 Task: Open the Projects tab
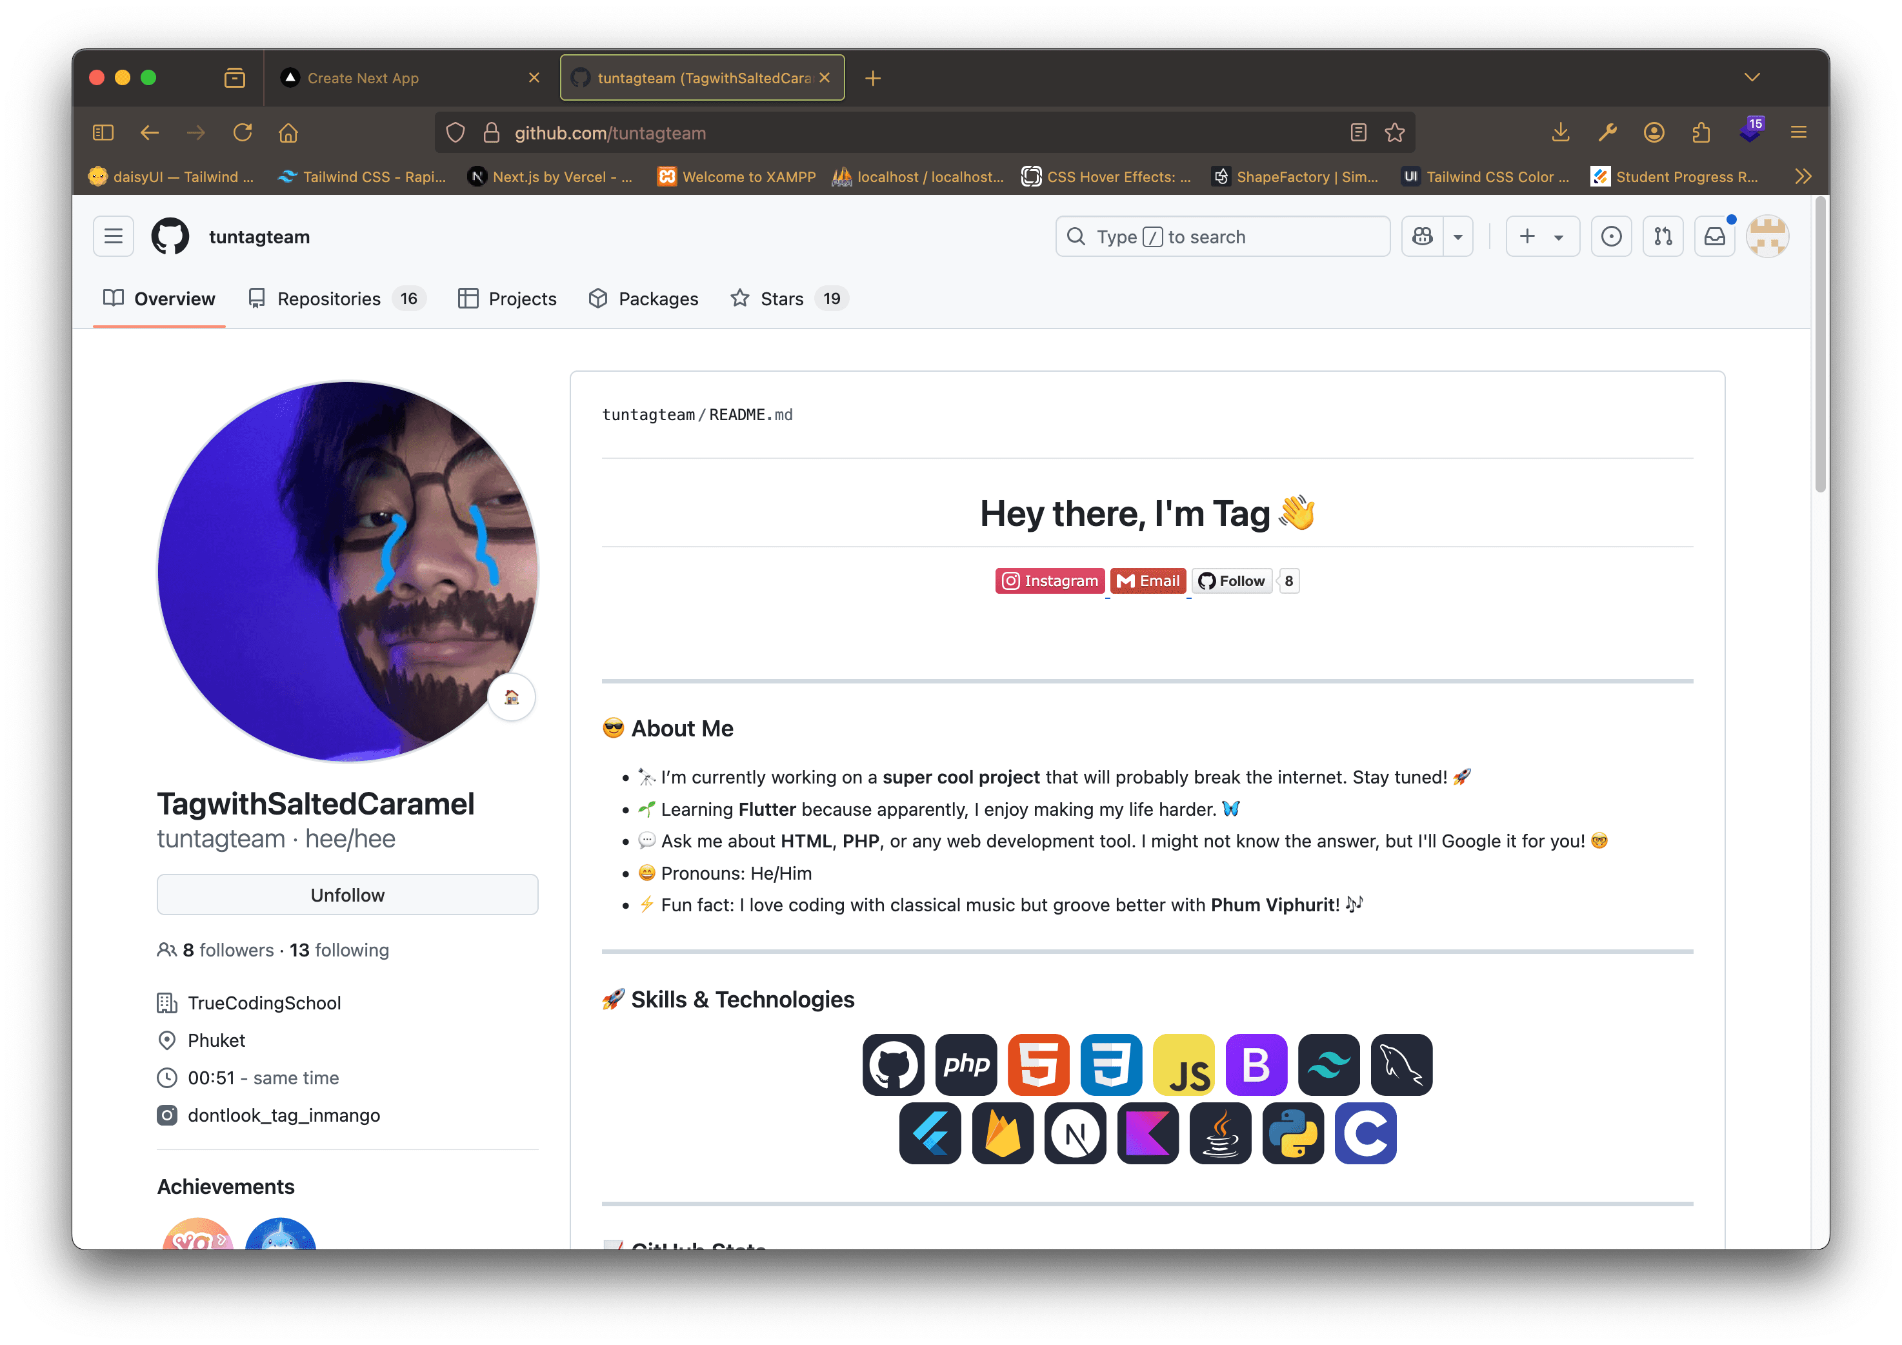[x=507, y=299]
